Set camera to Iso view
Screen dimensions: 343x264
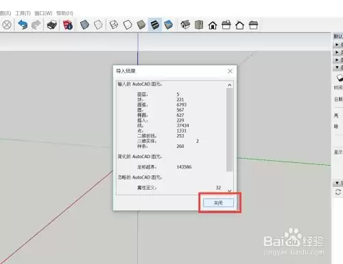coord(185,25)
